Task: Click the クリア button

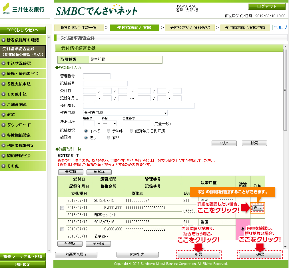Action: click(224, 143)
